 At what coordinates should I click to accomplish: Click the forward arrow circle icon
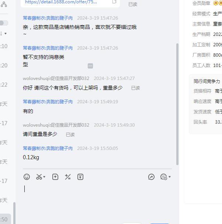pos(151,177)
